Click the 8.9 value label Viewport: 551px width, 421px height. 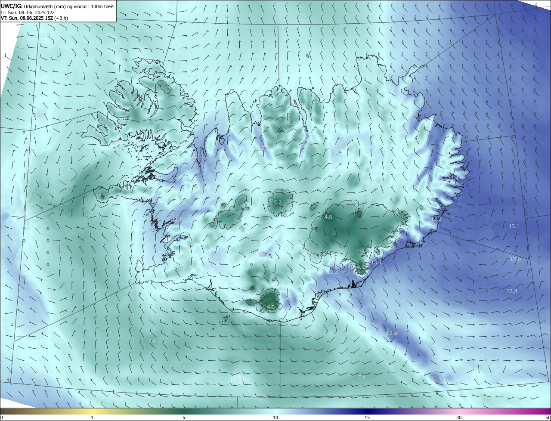pos(486,399)
